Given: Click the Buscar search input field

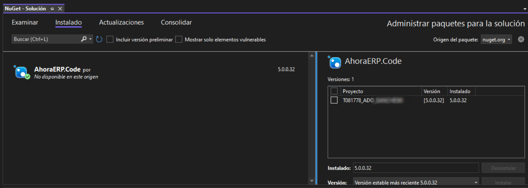Looking at the screenshot, I should point(46,39).
